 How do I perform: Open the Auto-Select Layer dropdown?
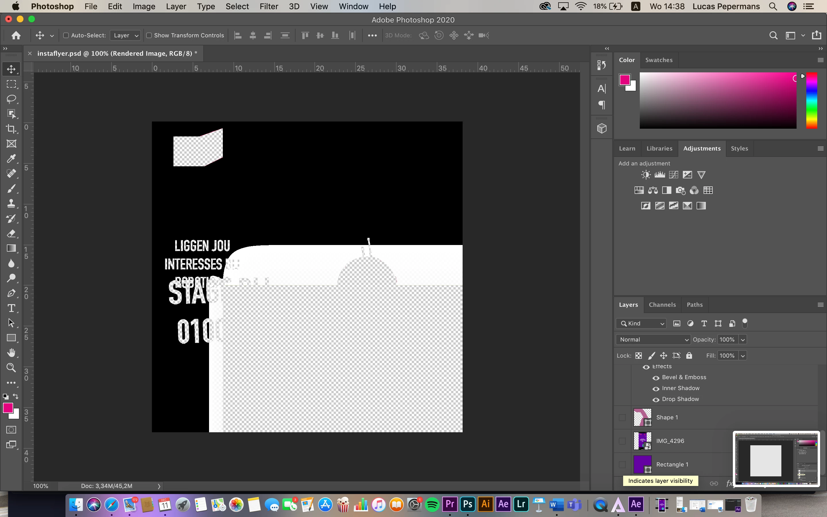pyautogui.click(x=125, y=35)
